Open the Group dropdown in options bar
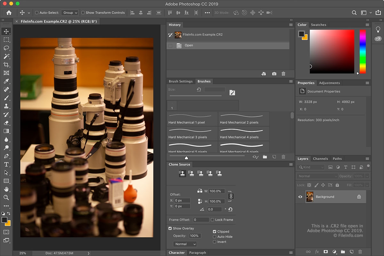The image size is (384, 256). tap(70, 13)
